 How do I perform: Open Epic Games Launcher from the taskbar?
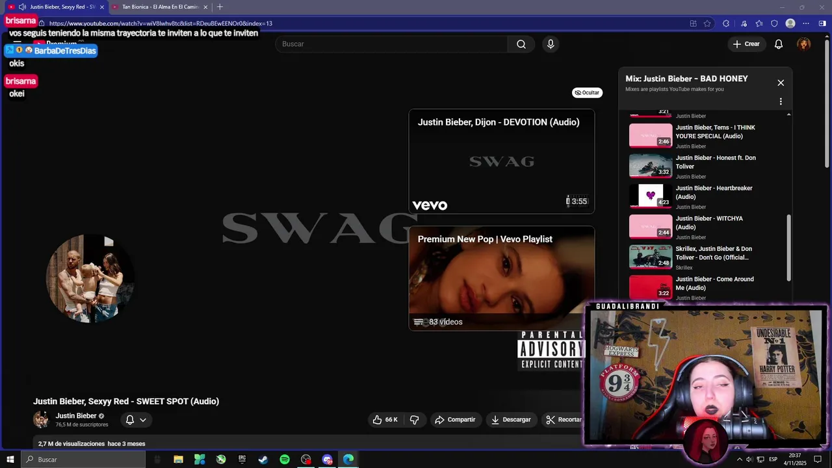pyautogui.click(x=242, y=460)
